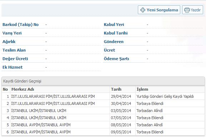Click the 09/05/2014 date cell
This screenshot has width=206, height=138.
121,132
